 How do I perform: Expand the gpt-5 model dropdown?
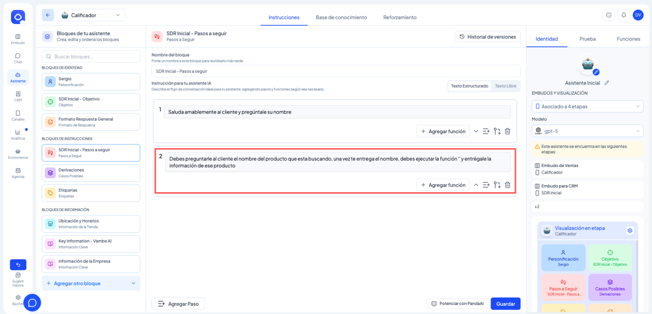(587, 131)
